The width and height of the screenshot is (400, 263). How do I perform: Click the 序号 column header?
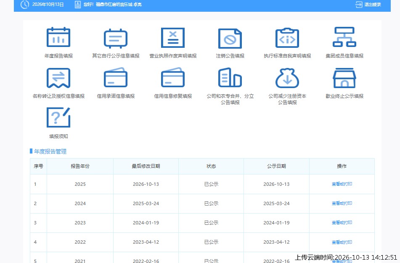(x=39, y=166)
